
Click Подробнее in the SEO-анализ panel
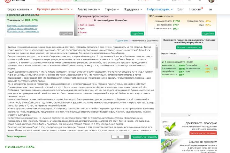click(208, 33)
